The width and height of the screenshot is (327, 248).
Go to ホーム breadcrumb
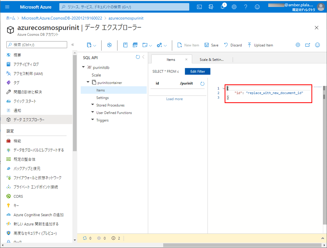point(11,18)
